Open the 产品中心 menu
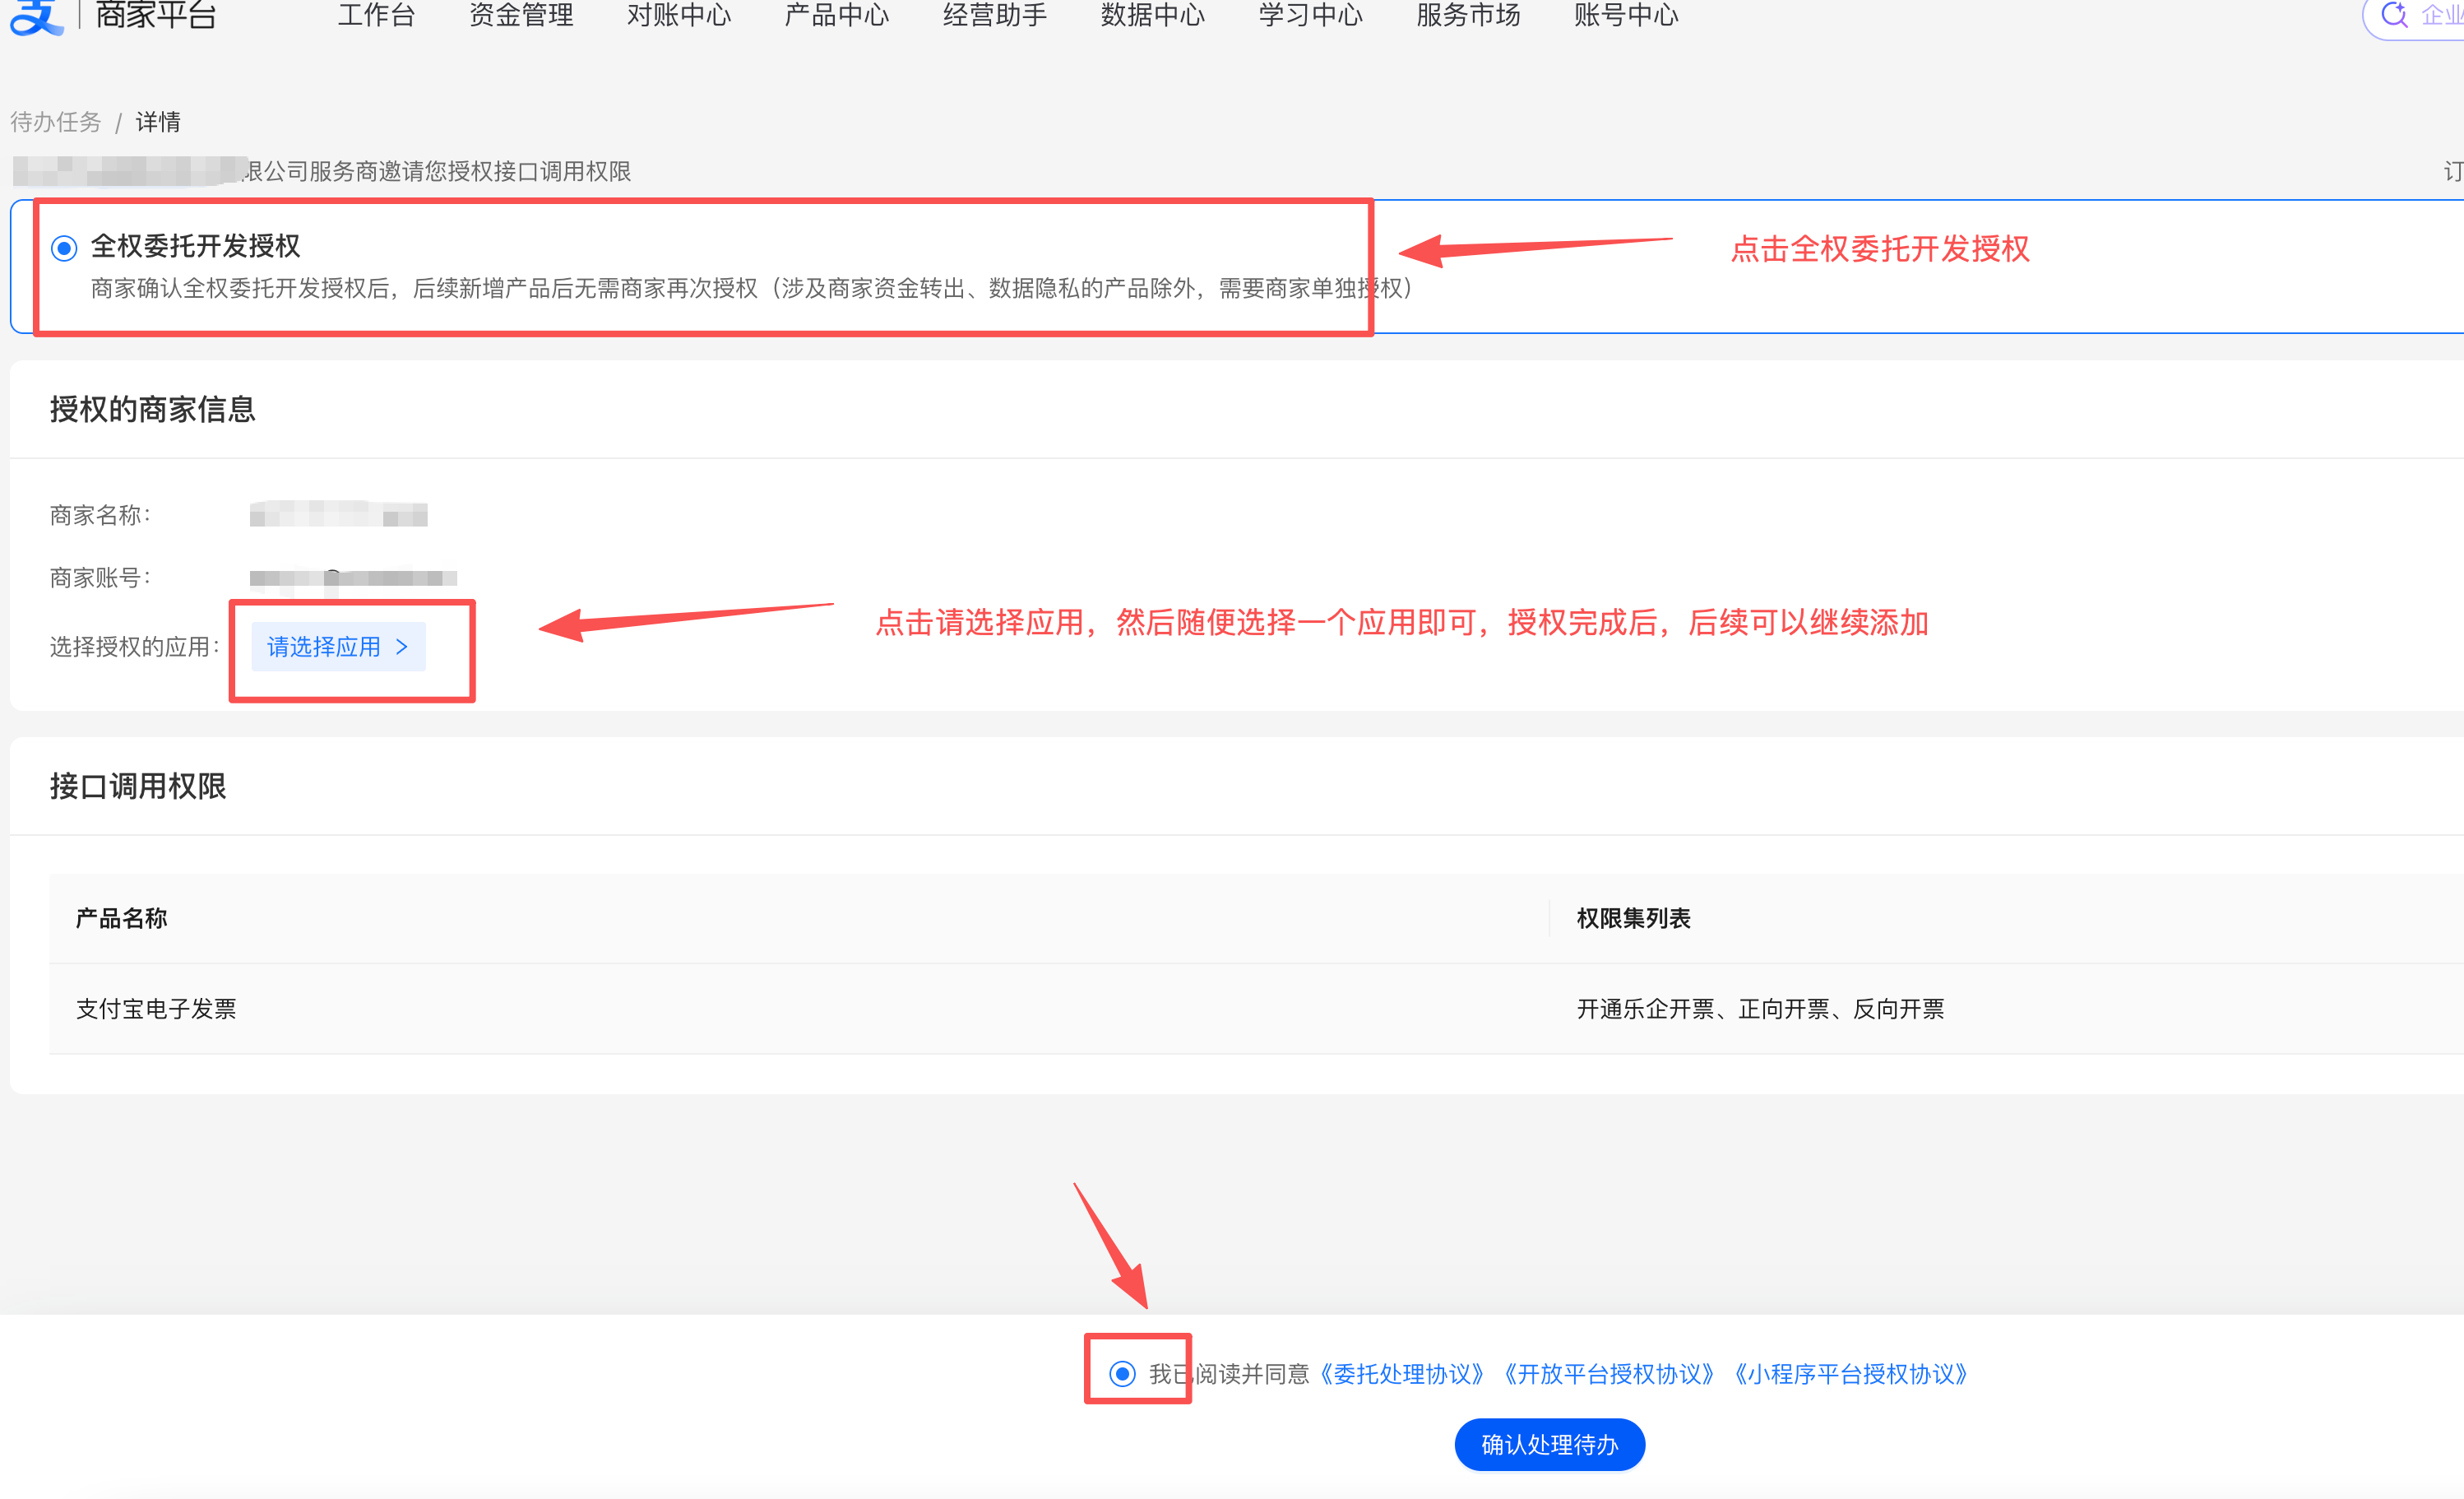 point(837,15)
